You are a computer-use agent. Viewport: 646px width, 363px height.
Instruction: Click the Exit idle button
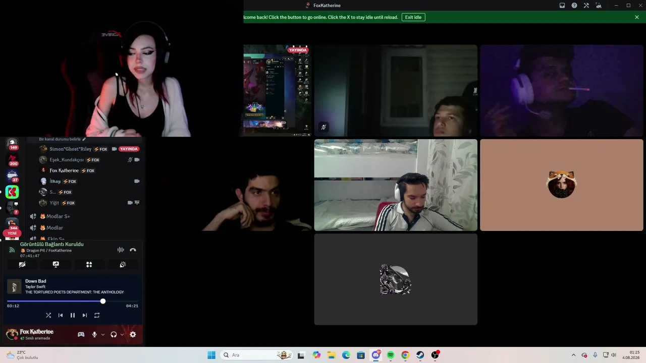tap(413, 17)
